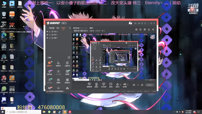Hide the 全屏 1 layer
The image size is (202, 114).
(x=47, y=38)
